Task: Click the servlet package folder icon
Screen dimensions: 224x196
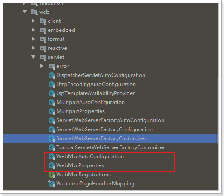Action: tap(43, 57)
